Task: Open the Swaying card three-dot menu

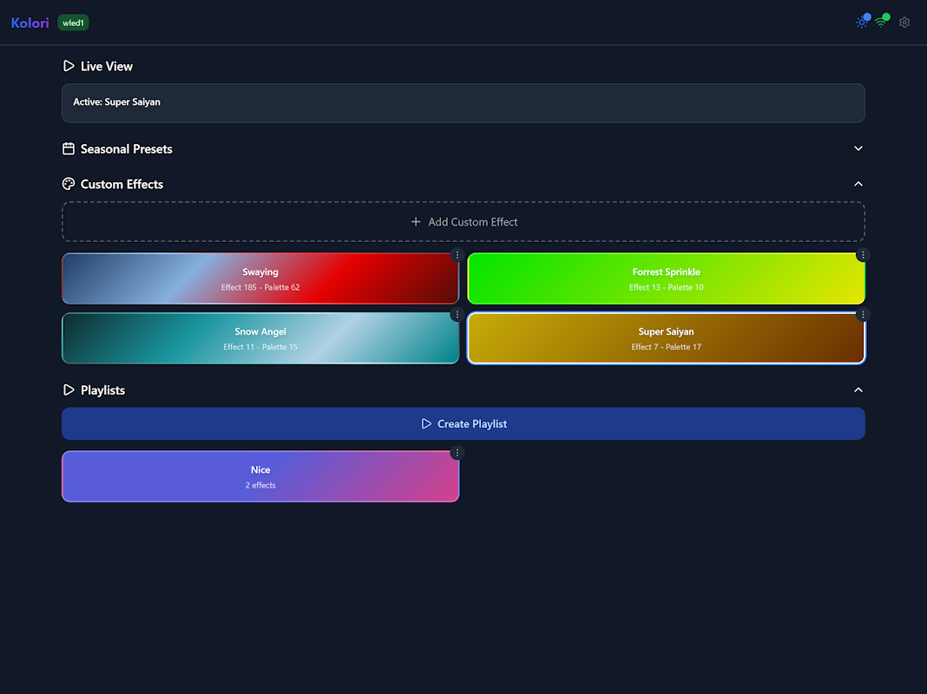Action: [457, 255]
